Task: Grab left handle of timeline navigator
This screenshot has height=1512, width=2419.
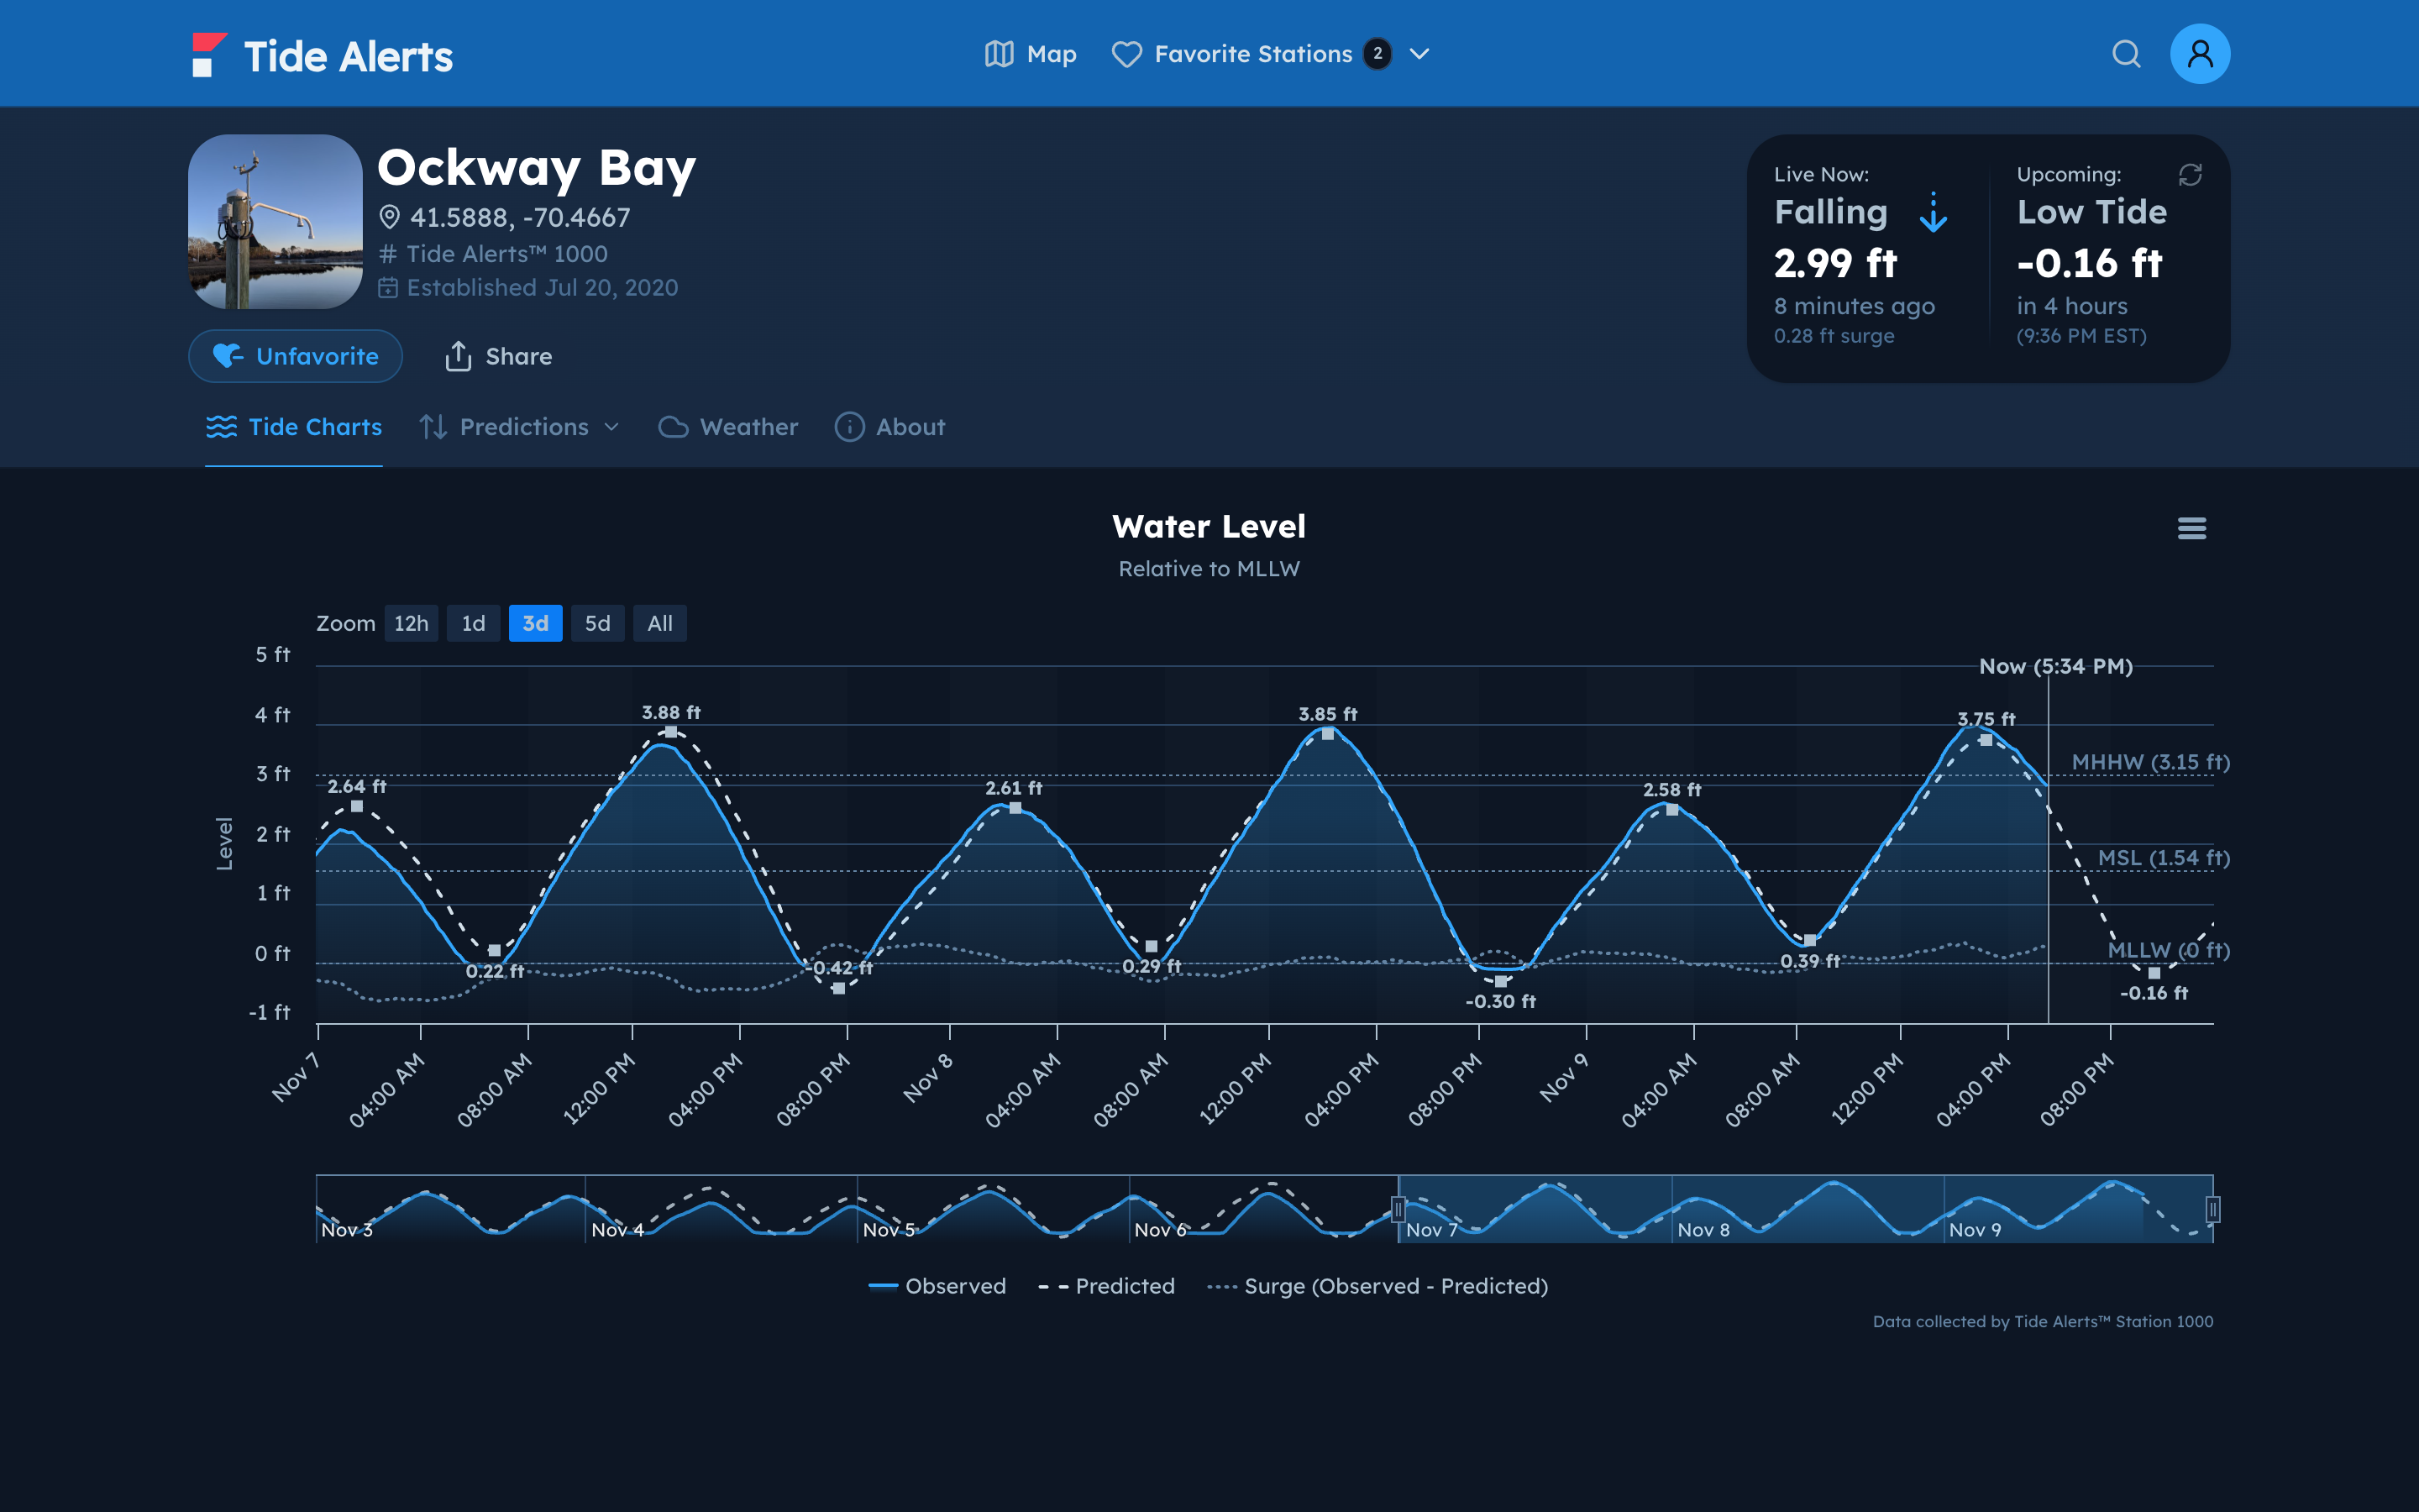Action: pos(1398,1210)
